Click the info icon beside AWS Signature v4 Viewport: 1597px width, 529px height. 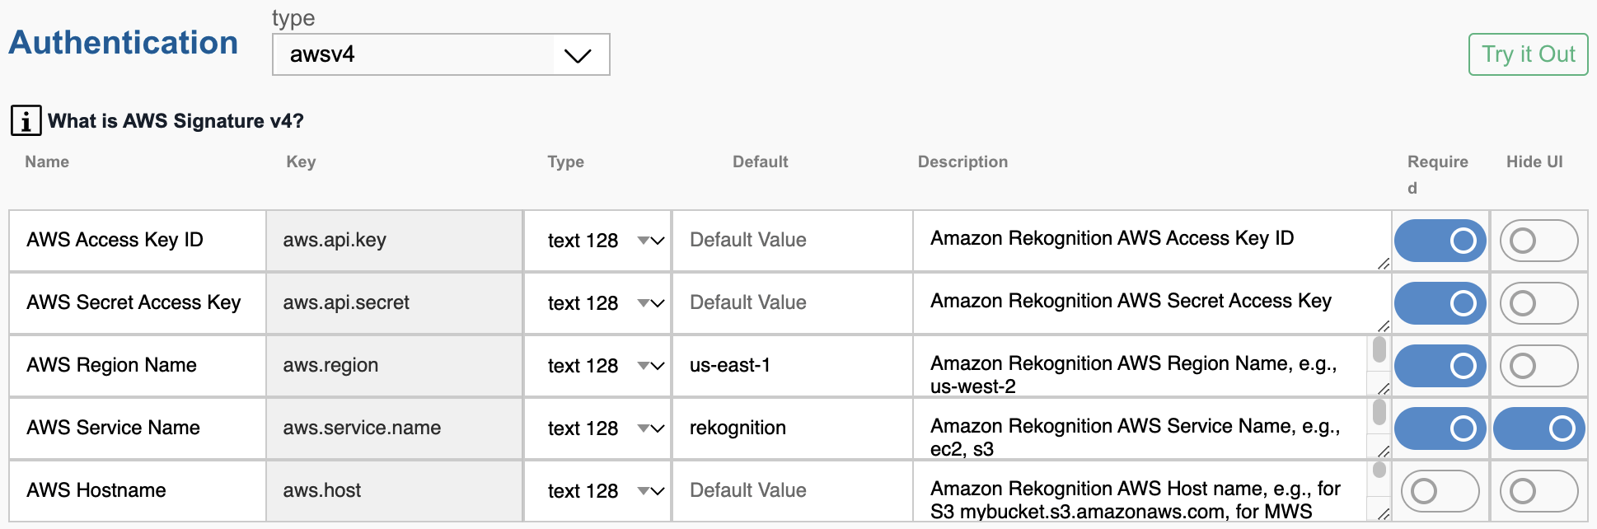(x=26, y=121)
